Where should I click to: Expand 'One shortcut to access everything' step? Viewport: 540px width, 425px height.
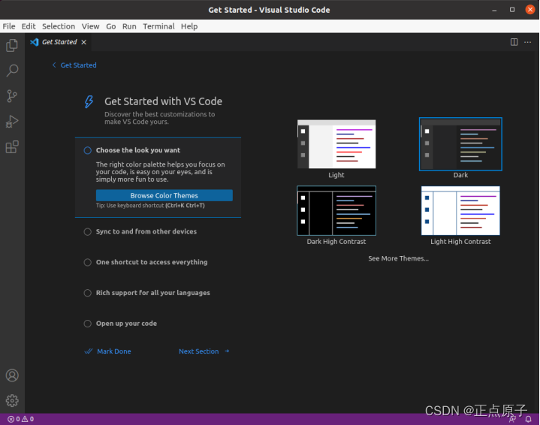point(152,262)
